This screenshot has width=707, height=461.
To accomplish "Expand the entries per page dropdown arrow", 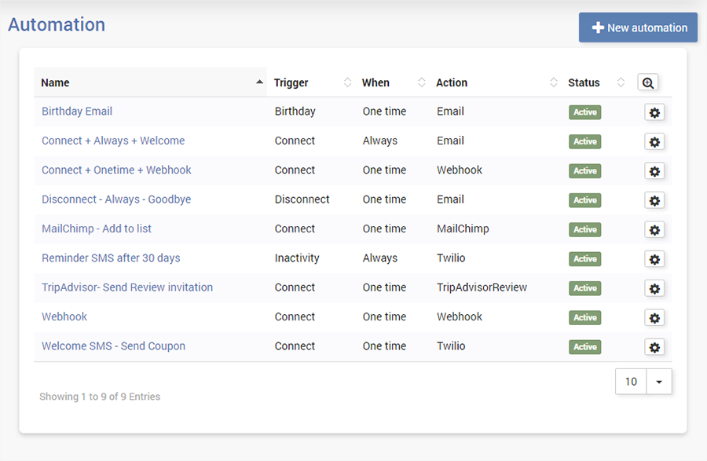I will click(x=658, y=382).
